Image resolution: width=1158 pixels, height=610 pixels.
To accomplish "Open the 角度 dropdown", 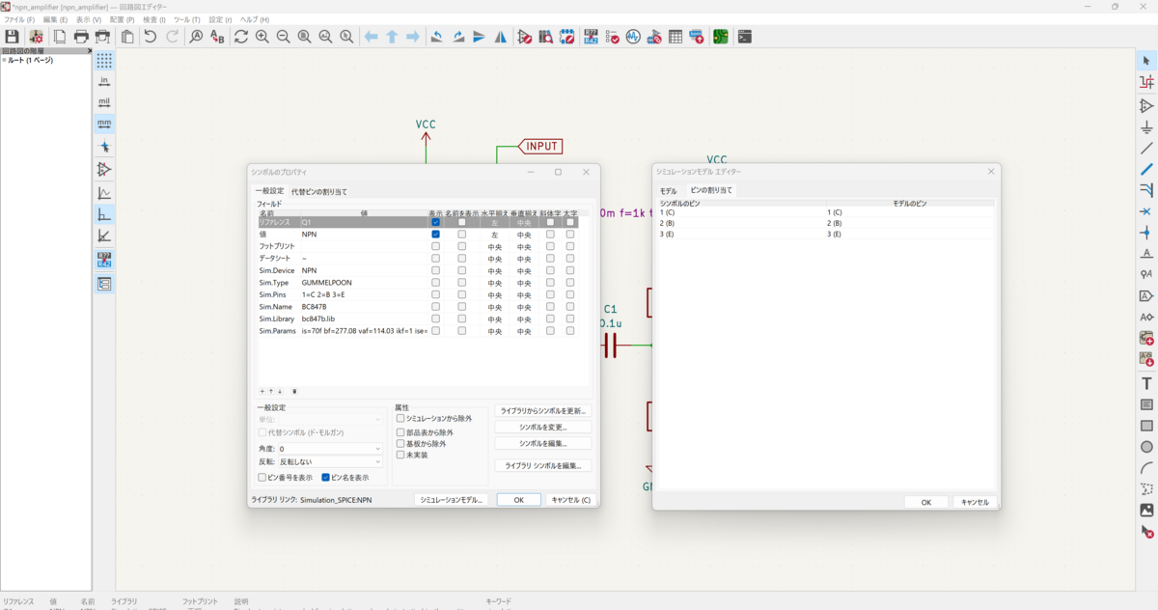I will [x=330, y=449].
